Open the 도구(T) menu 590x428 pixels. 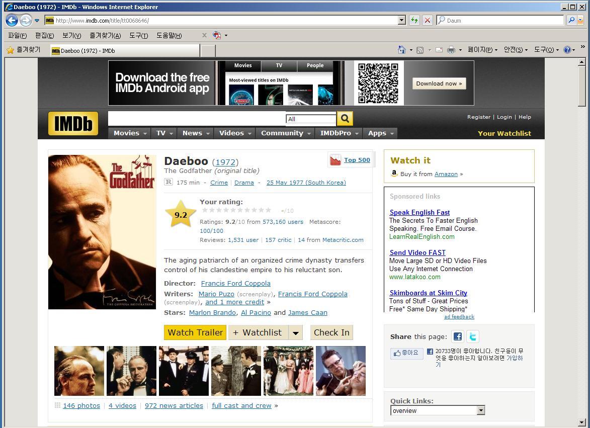click(x=138, y=35)
